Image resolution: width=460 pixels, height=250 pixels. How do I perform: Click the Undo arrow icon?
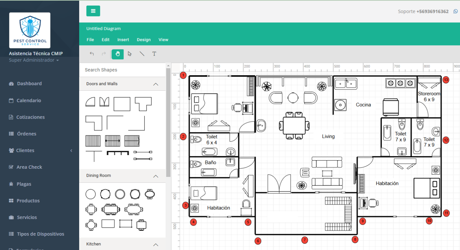92,54
